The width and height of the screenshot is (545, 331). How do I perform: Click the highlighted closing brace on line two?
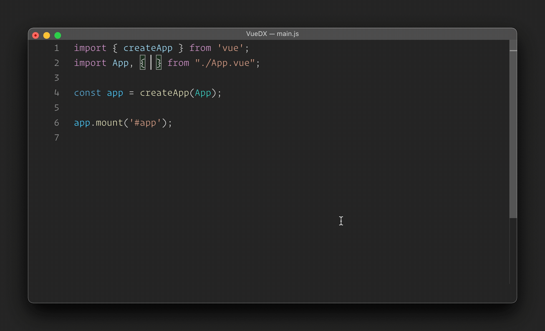[x=159, y=63]
